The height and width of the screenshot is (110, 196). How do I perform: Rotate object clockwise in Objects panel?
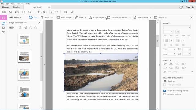click(171, 68)
